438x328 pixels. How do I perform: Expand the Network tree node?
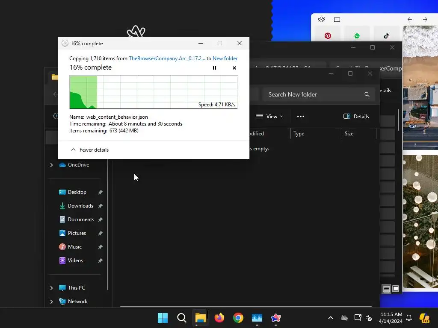tap(51, 302)
